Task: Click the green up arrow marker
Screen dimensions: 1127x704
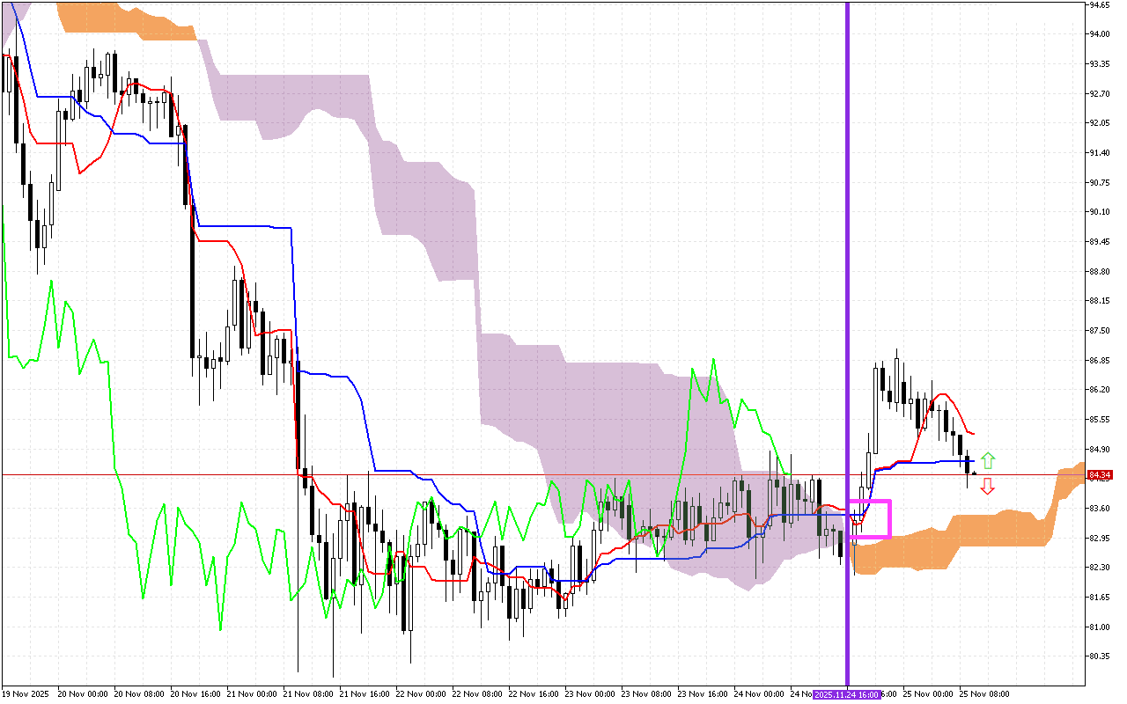Action: 988,459
